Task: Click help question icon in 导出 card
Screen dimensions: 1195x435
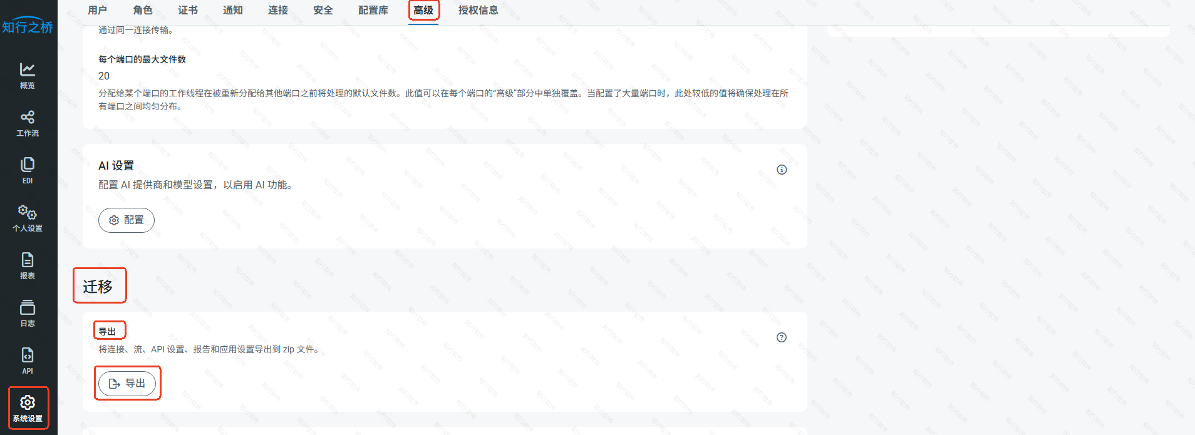Action: [782, 337]
